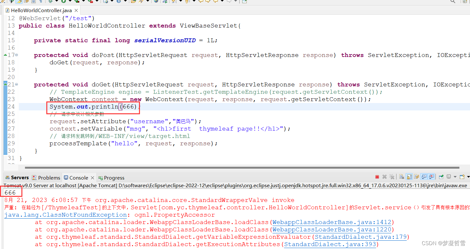470x249 pixels.
Task: Click the Tomcat v9.0 Server launch description
Action: (235, 185)
